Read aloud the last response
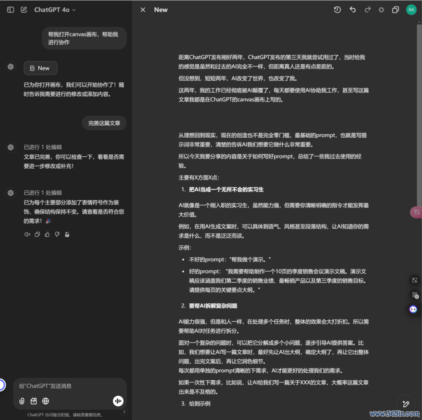Image resolution: width=422 pixels, height=420 pixels. click(27, 235)
